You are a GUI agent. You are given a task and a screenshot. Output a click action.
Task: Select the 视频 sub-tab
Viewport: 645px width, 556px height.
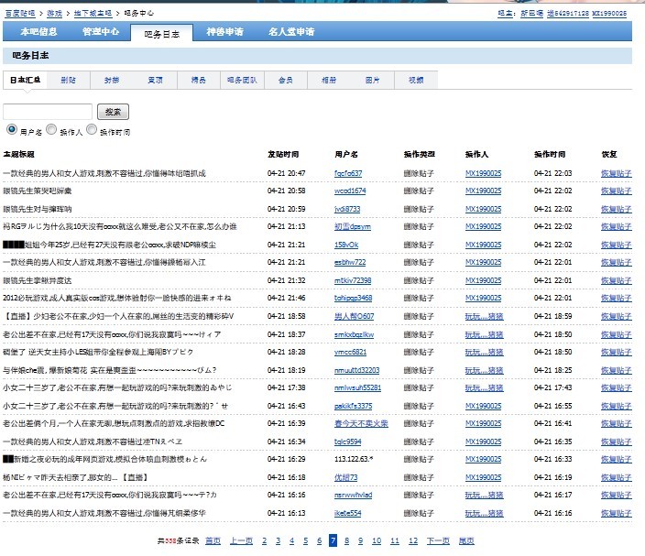[x=416, y=80]
